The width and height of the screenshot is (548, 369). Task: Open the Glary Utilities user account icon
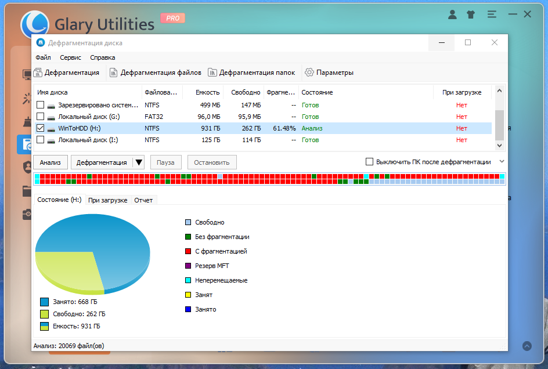[x=452, y=15]
